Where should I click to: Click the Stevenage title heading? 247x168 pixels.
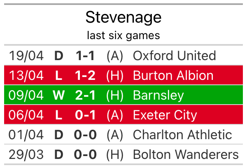tap(123, 17)
